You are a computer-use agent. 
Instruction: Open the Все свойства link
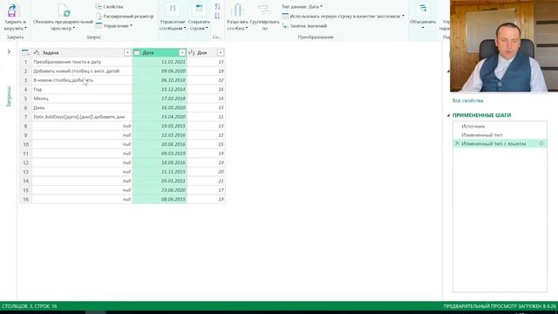tap(467, 101)
